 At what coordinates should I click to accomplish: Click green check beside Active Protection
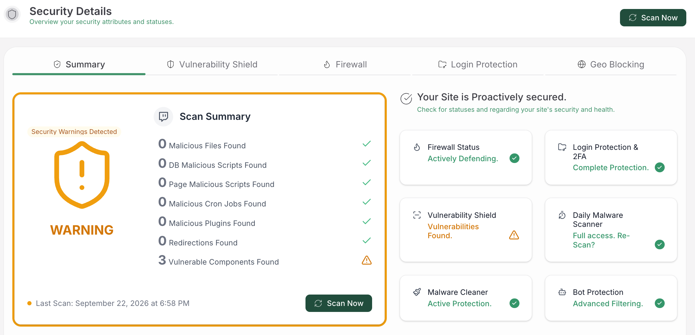tap(514, 303)
